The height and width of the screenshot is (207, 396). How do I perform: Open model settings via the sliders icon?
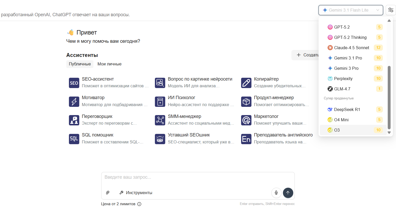tap(391, 10)
